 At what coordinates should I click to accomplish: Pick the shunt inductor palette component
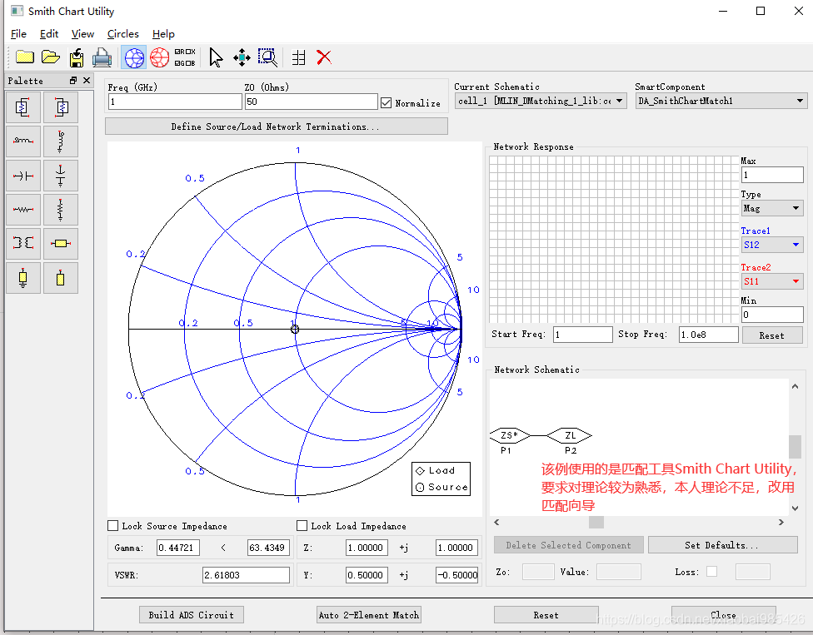61,141
